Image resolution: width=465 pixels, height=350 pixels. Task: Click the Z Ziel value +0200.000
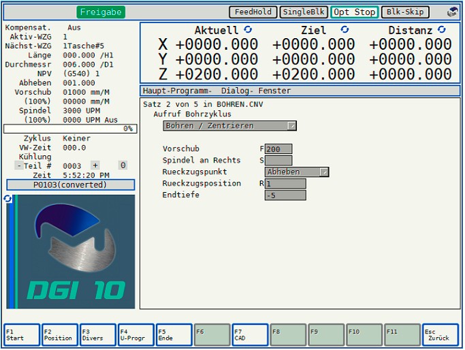(x=313, y=74)
